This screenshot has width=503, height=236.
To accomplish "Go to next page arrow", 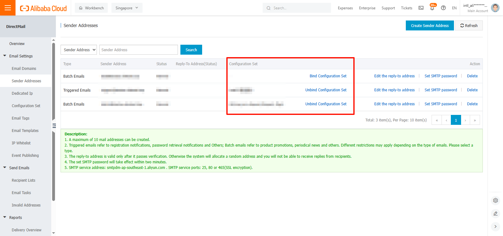I will click(465, 120).
